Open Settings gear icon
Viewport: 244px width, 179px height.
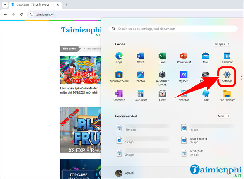(x=227, y=75)
